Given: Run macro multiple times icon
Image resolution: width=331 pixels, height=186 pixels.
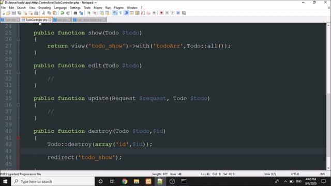Looking at the screenshot, I should [178, 13].
